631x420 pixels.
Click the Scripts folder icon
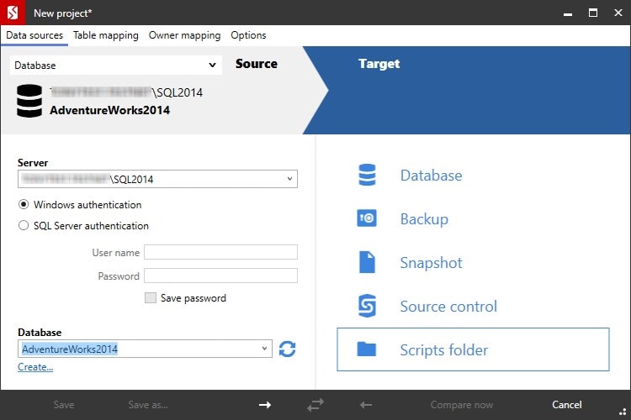pyautogui.click(x=367, y=349)
